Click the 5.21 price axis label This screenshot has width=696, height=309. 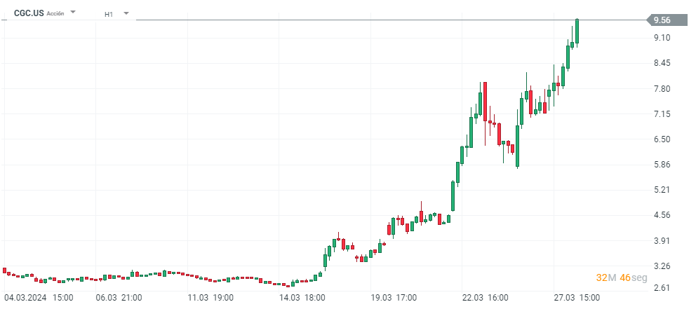pyautogui.click(x=661, y=190)
